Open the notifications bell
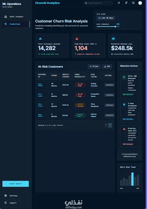Image resolution: width=147 pixels, height=209 pixels. [x=126, y=3]
